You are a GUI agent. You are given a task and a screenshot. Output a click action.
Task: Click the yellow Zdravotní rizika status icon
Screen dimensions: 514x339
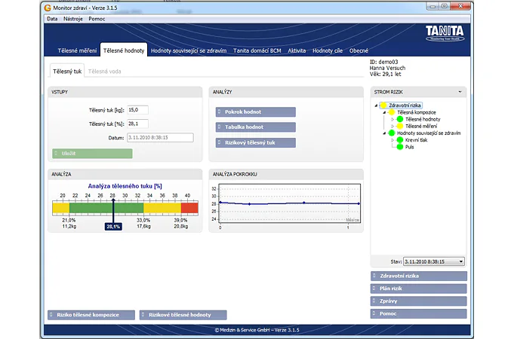click(x=383, y=105)
